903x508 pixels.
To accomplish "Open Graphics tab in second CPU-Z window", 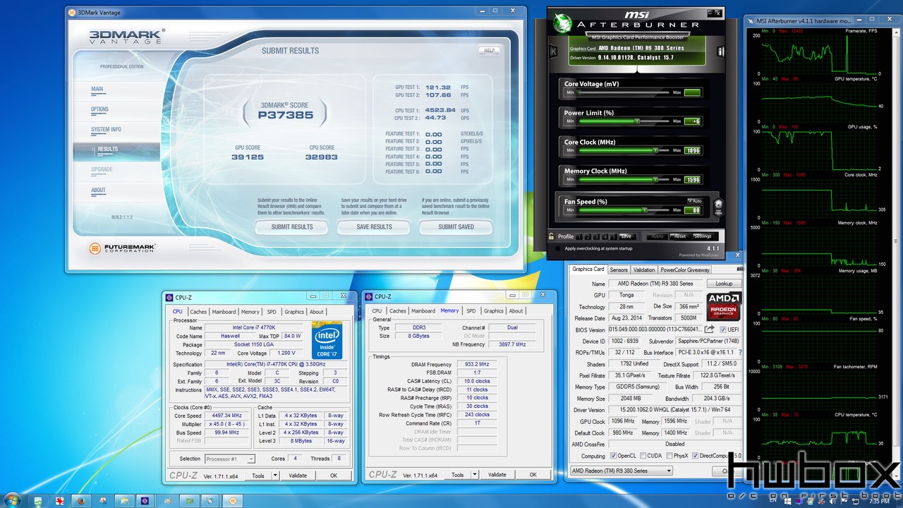I will tap(494, 311).
